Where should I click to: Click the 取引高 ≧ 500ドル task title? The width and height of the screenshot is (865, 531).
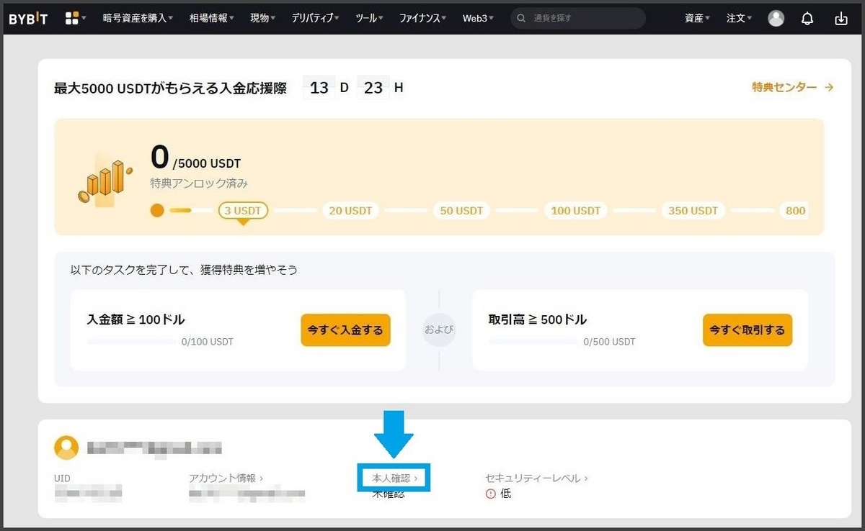538,319
